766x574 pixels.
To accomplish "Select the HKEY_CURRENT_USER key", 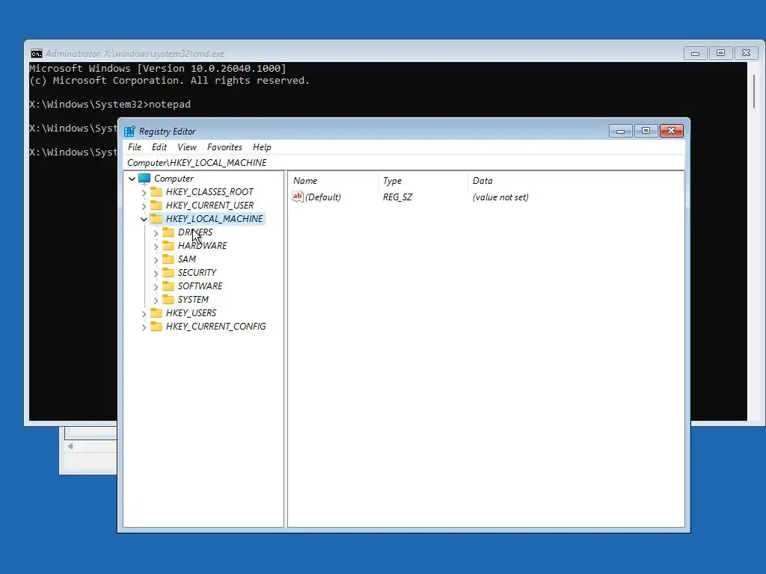I will pos(209,205).
